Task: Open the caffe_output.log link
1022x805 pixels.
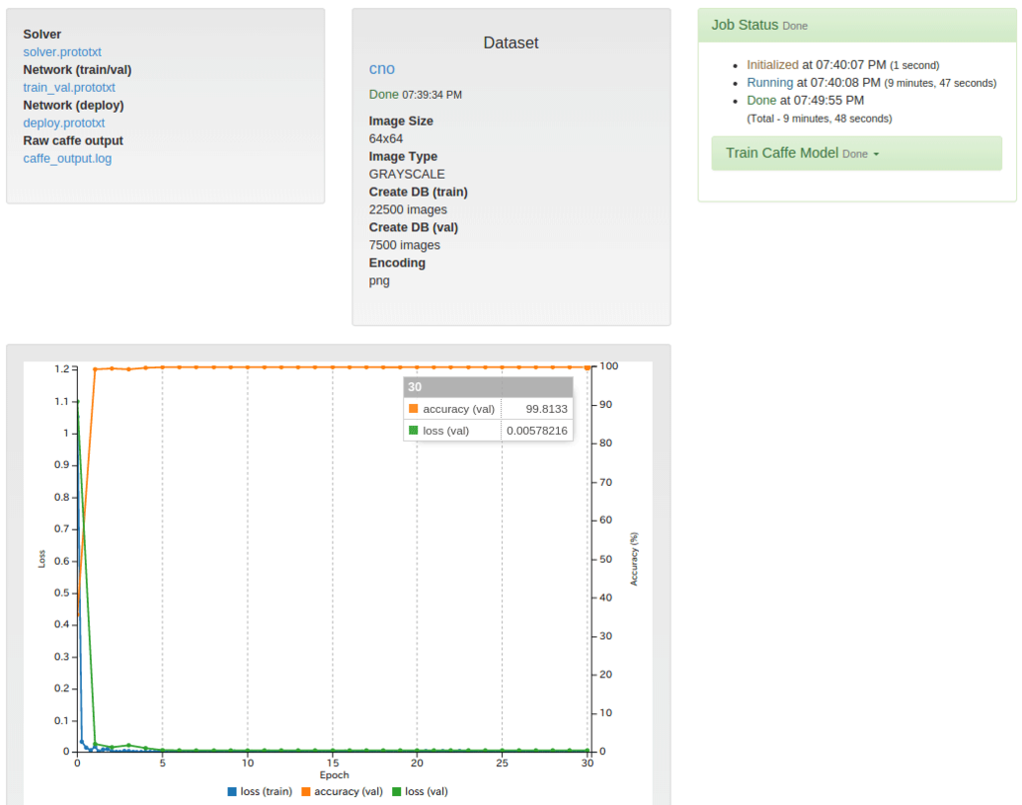Action: coord(67,159)
